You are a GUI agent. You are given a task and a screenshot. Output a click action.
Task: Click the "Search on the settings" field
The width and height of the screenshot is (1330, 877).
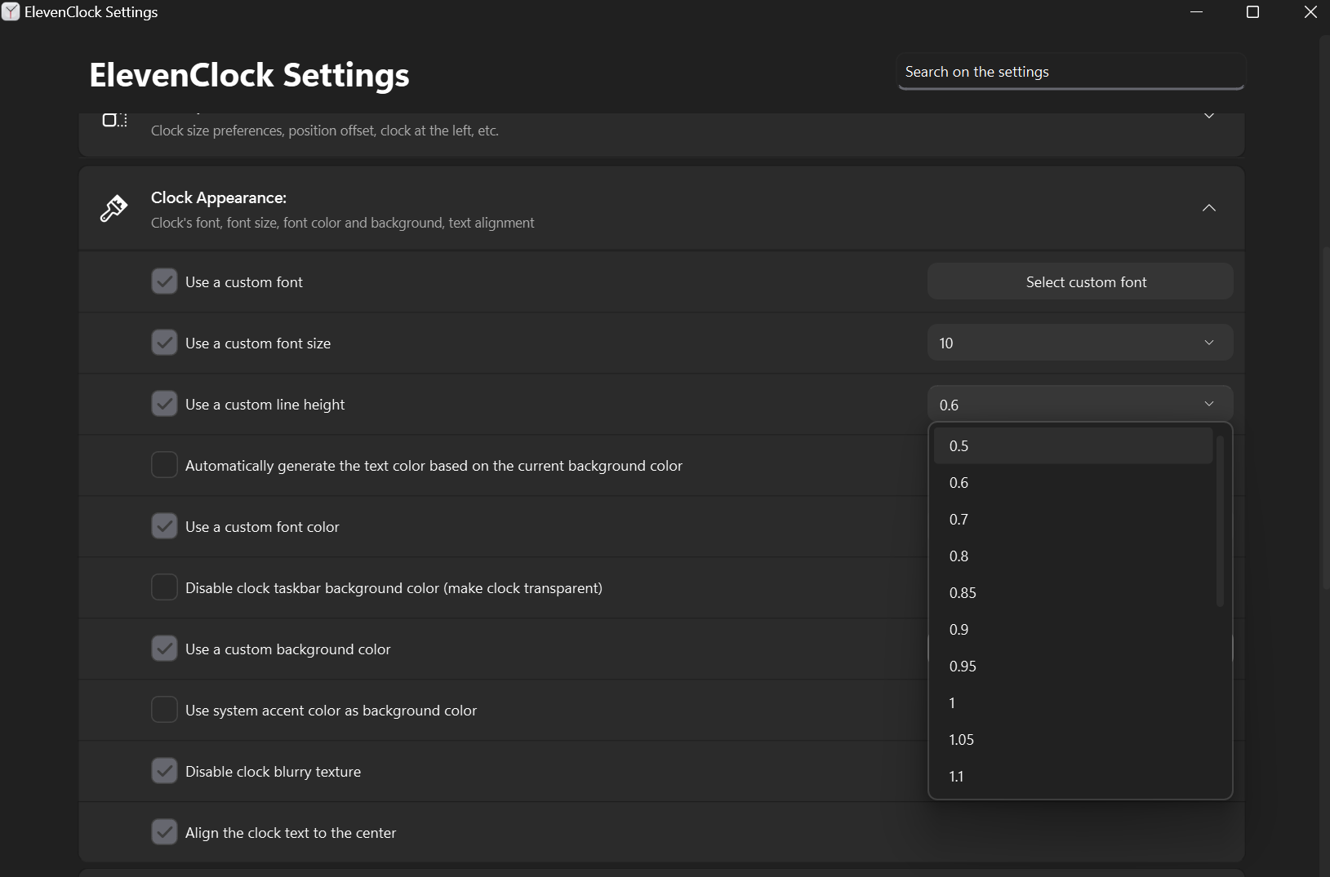coord(1070,71)
